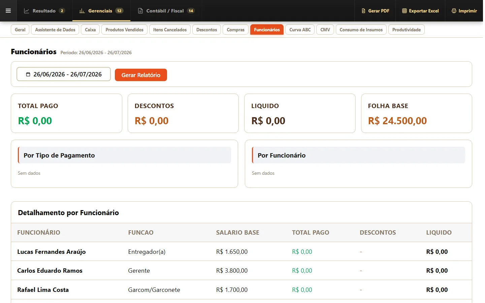Switch to the Gerenciais tab
The width and height of the screenshot is (485, 303).
[x=101, y=11]
